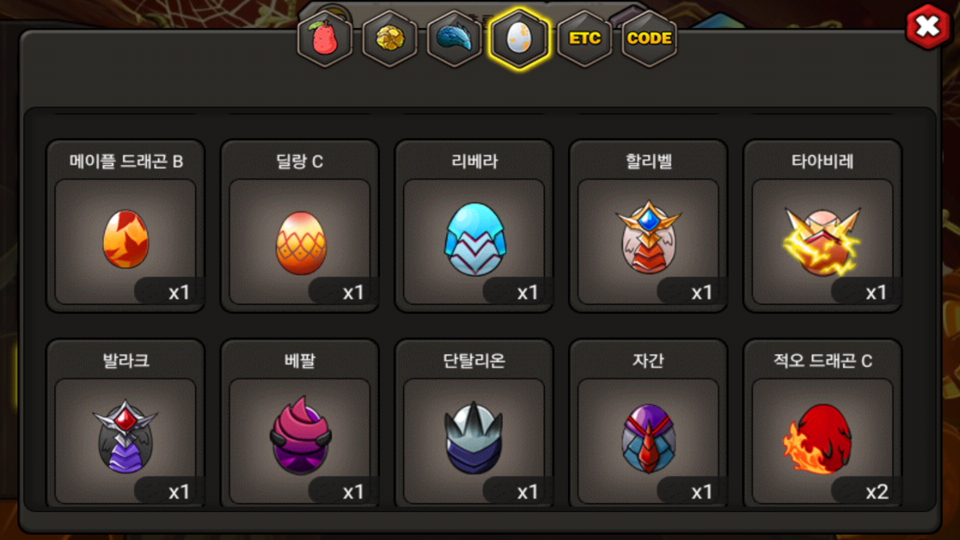Click the 타아비레 item name label
Screen dimensions: 960x540
[822, 161]
